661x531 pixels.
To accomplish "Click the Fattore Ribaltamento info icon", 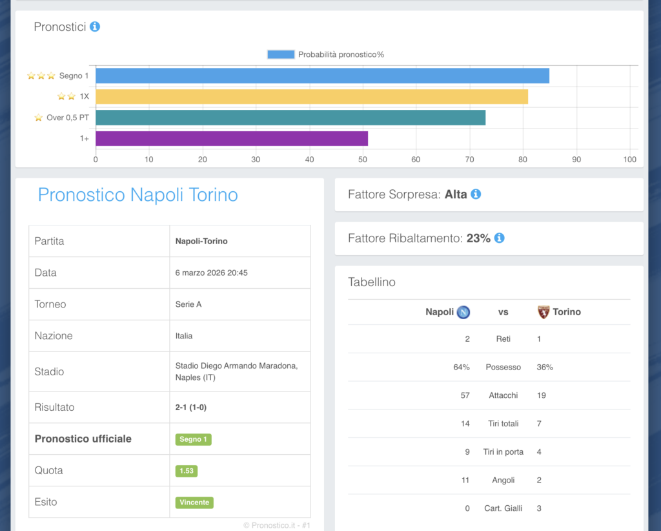I will pos(499,238).
